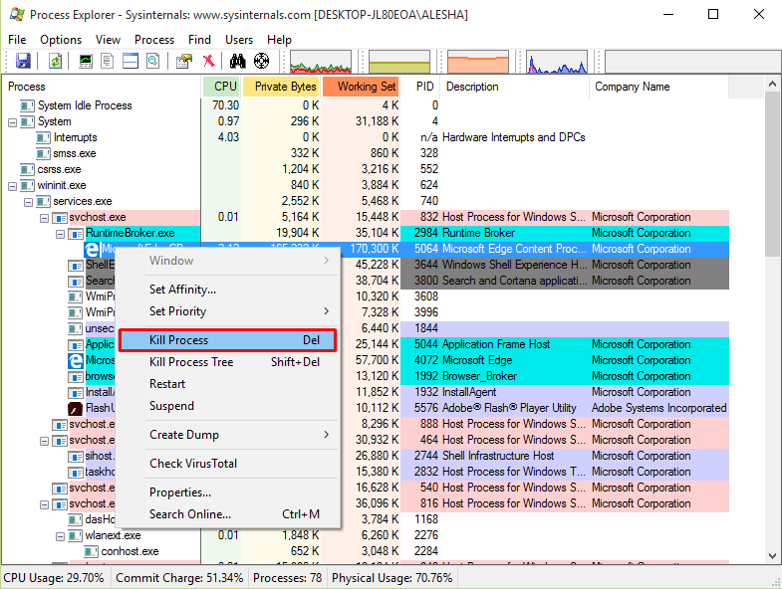This screenshot has height=589, width=782.
Task: Choose Kill Process in the context menu
Action: point(228,340)
